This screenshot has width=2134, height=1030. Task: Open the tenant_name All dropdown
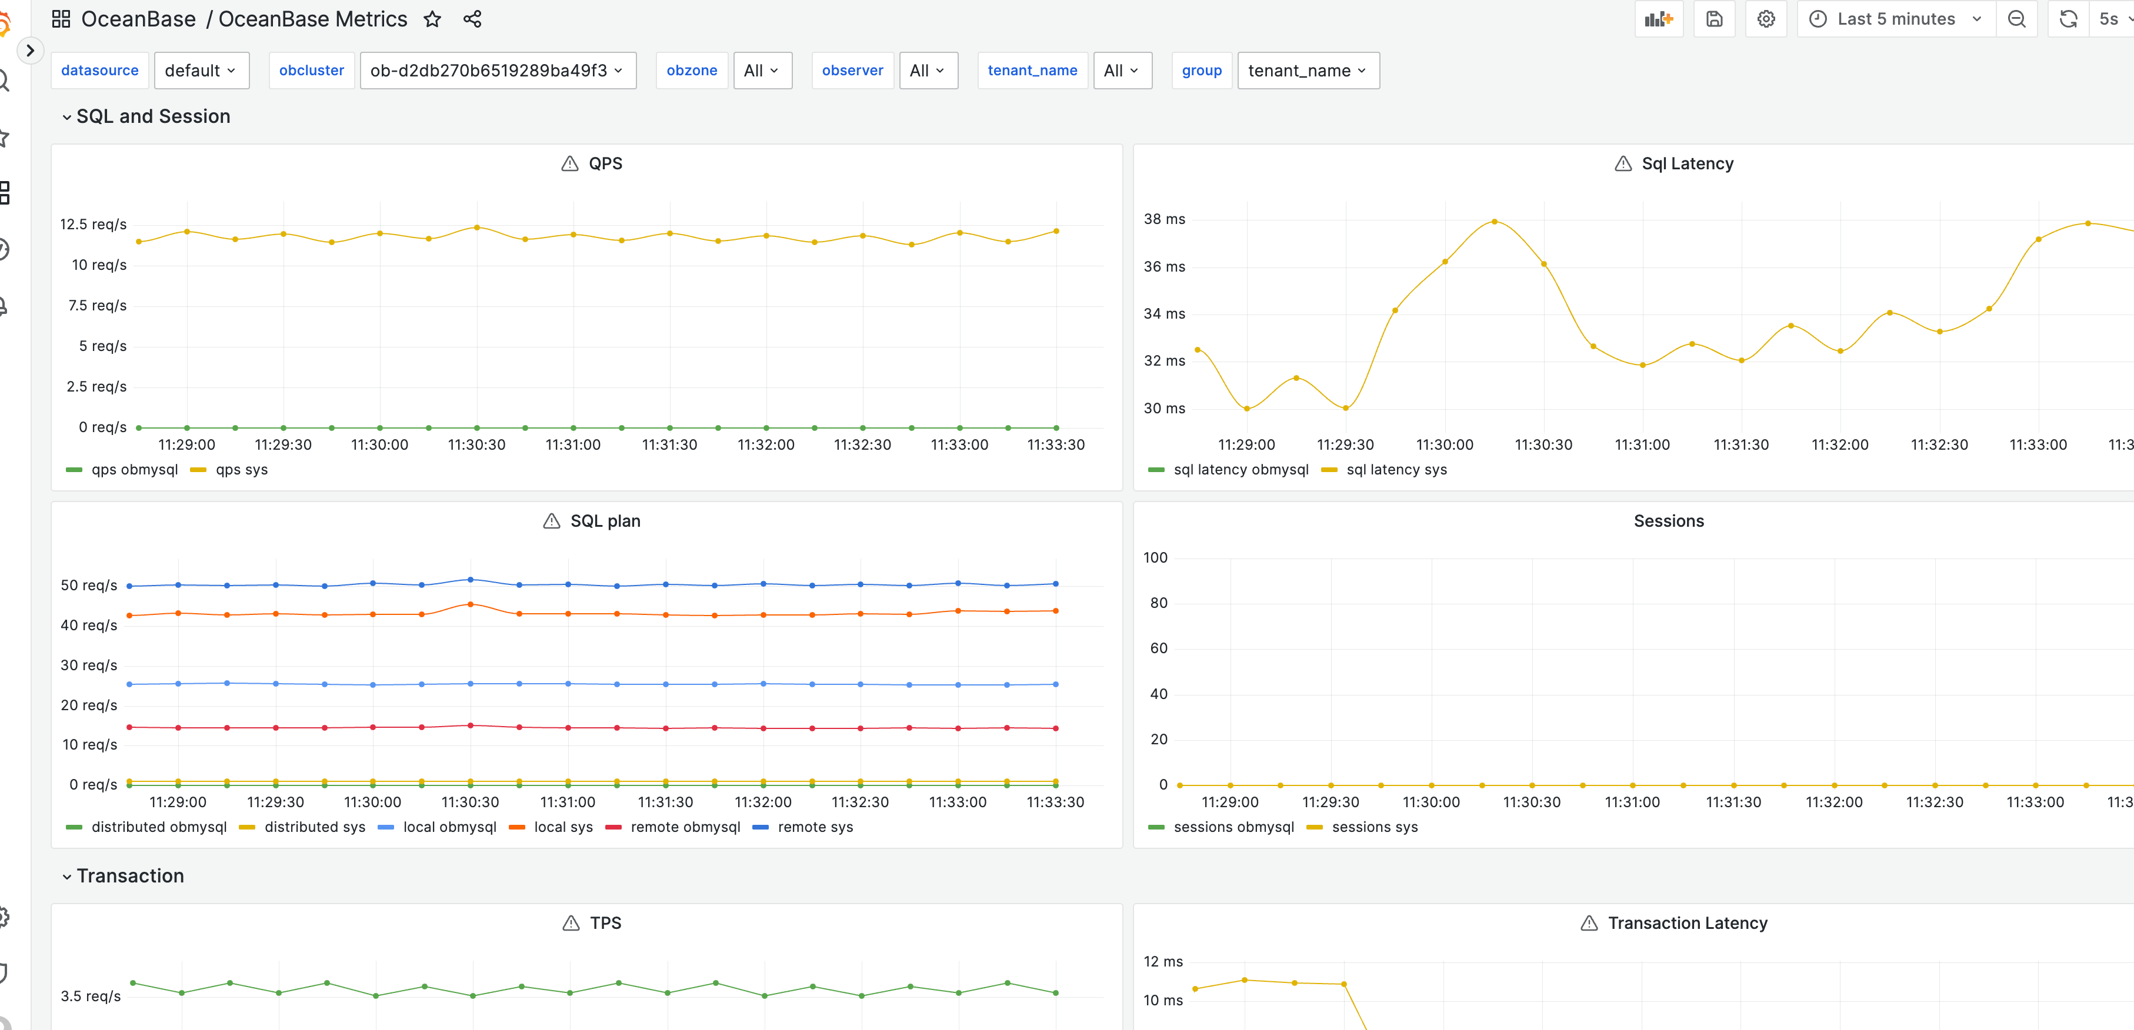(x=1122, y=71)
